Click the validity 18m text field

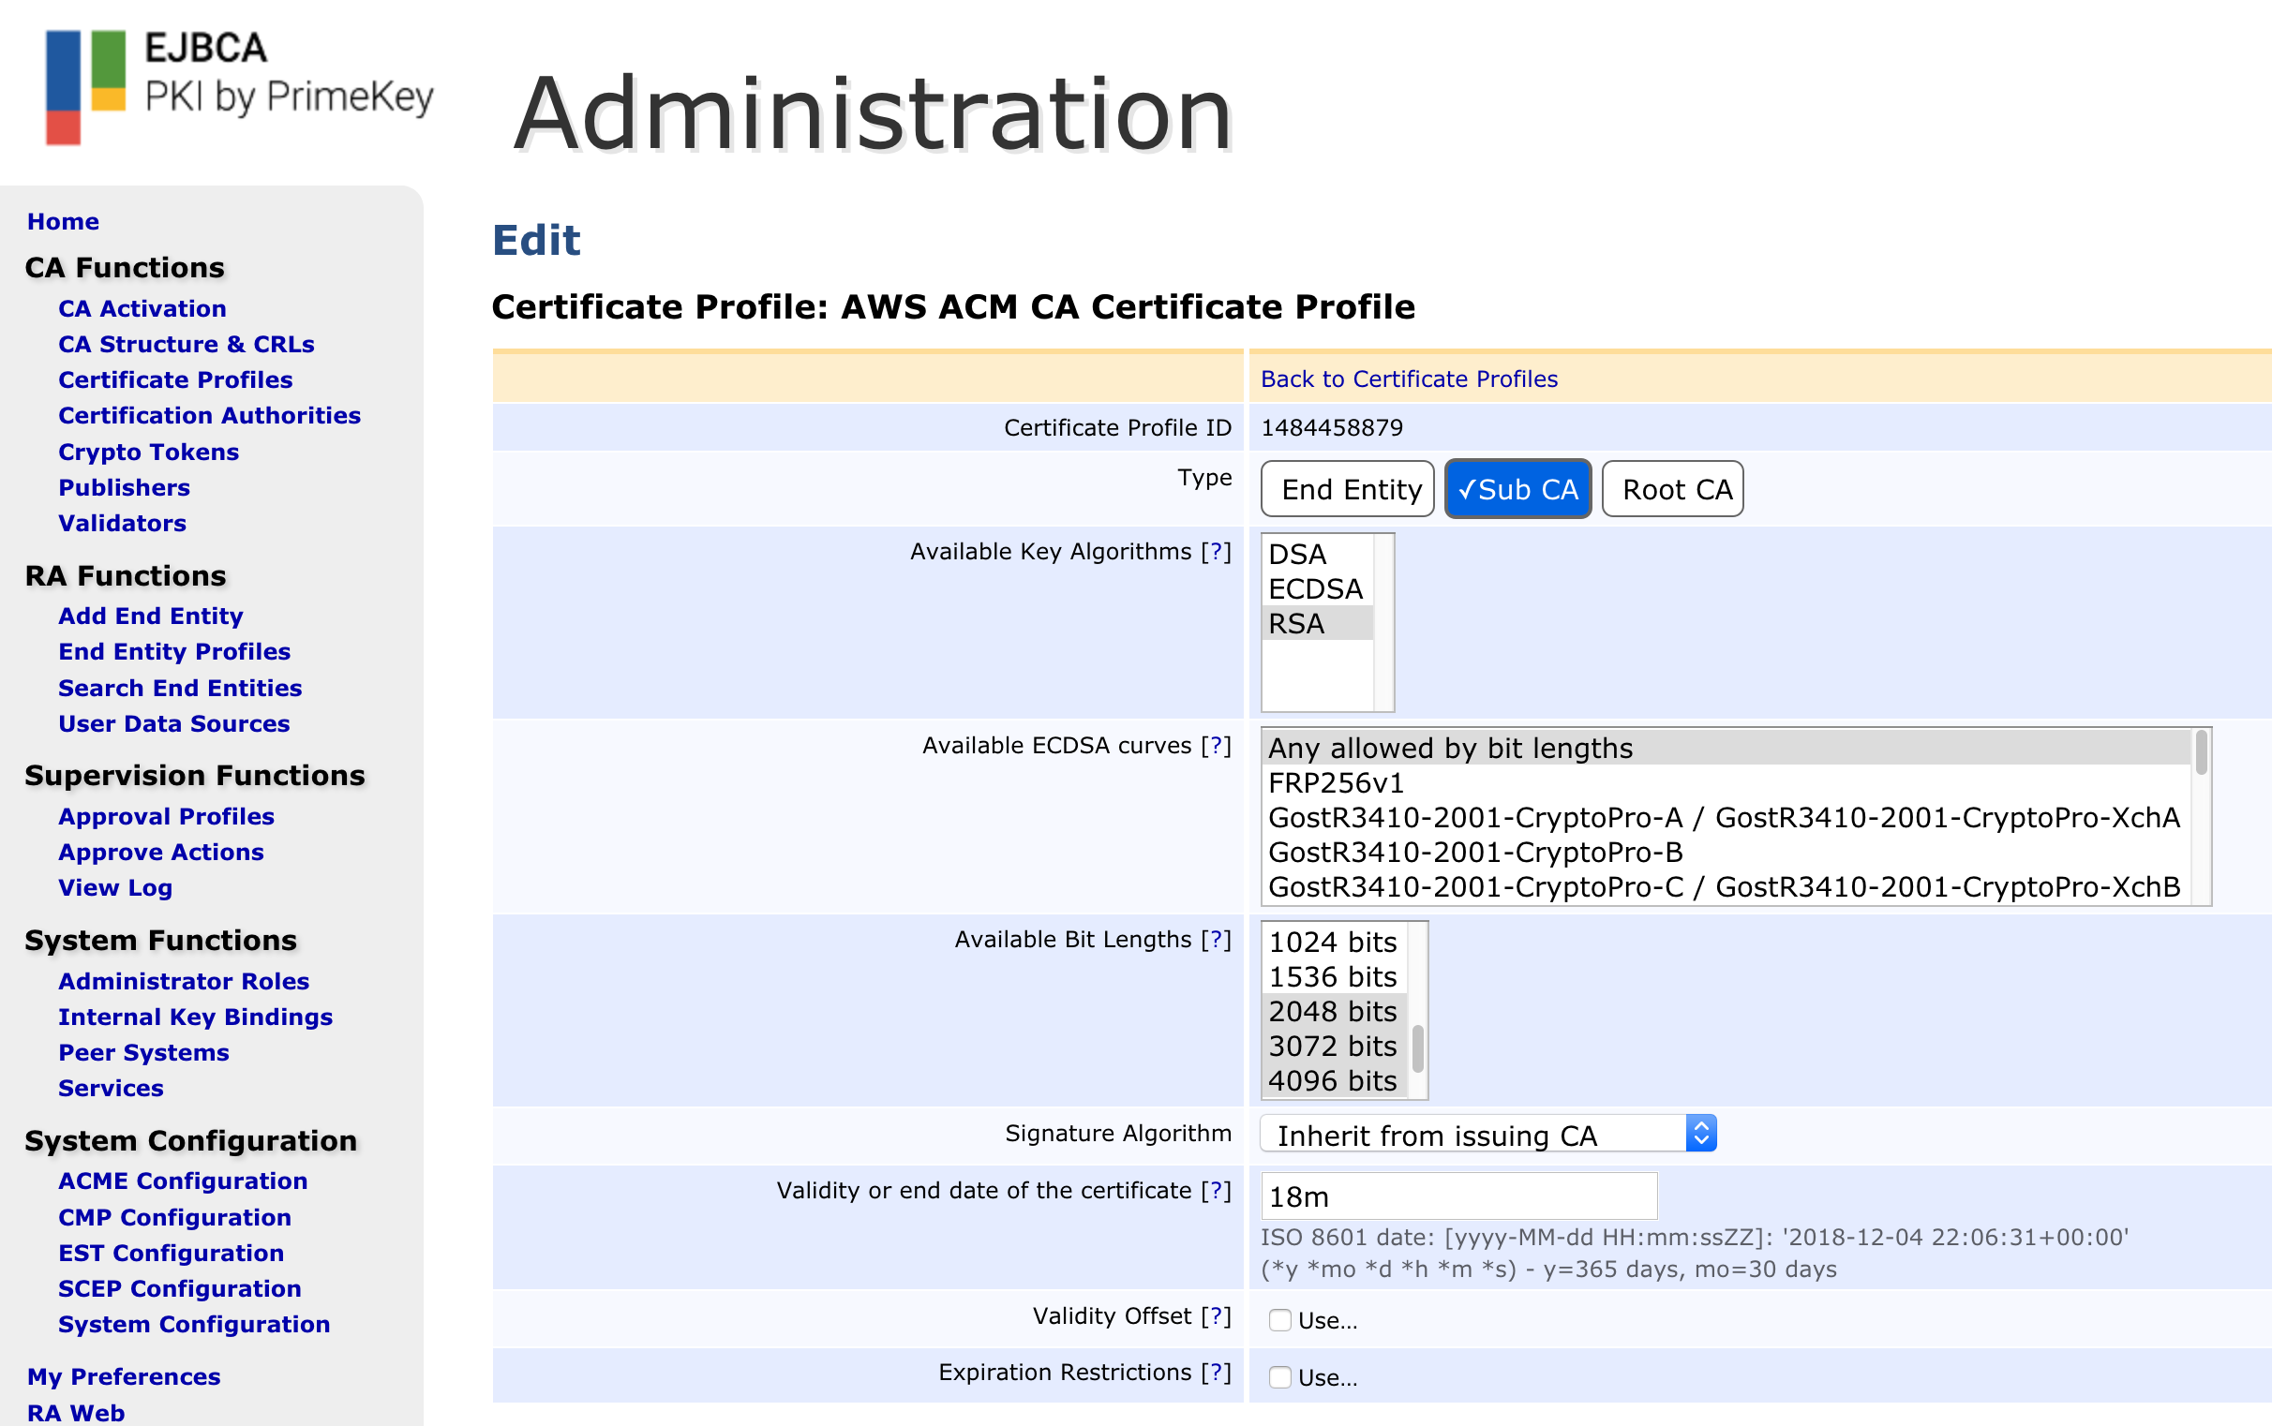1457,1196
